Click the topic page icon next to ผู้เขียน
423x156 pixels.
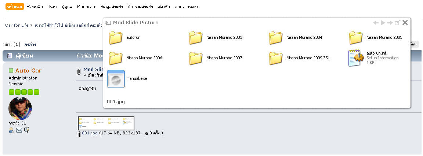[x=10, y=56]
